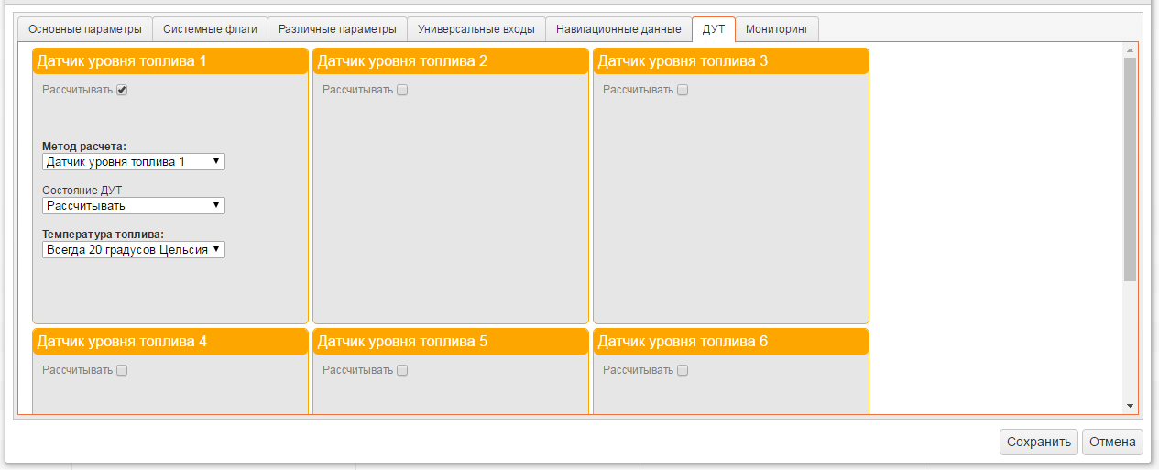Select the ДУТ tab

[x=714, y=29]
